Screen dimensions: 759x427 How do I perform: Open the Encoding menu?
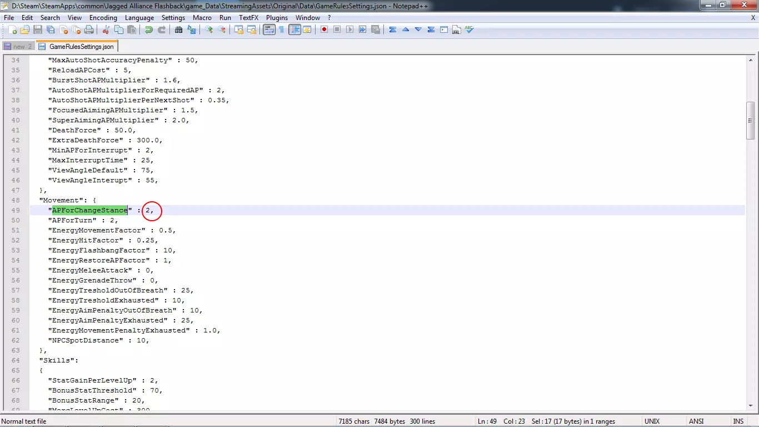[103, 18]
